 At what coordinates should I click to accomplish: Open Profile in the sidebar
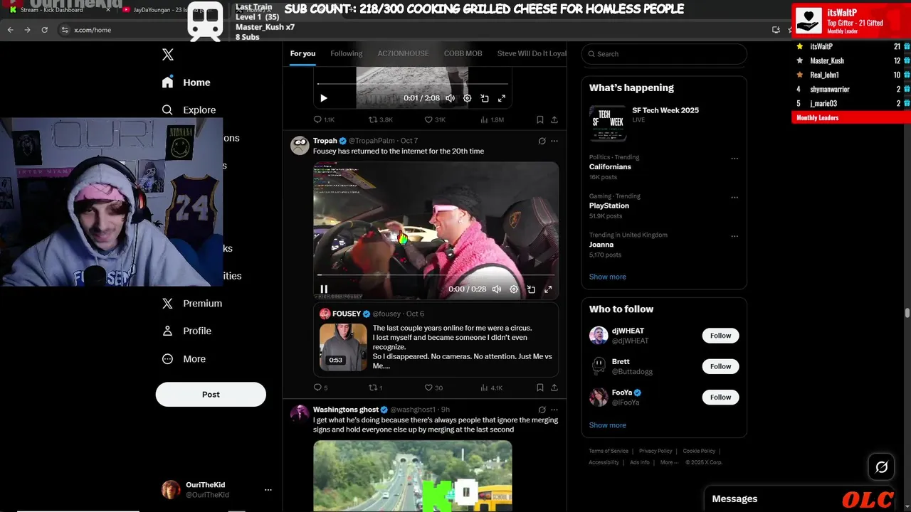pos(186,331)
